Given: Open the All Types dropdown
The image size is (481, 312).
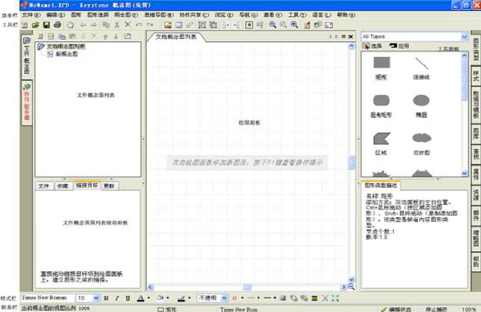Looking at the screenshot, I should 465,37.
